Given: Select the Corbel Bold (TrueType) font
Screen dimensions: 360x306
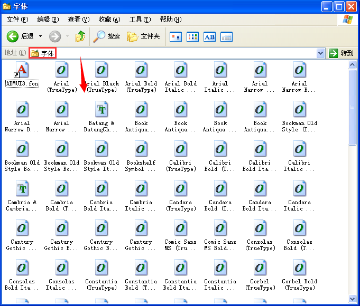Looking at the screenshot, I should (x=299, y=275).
